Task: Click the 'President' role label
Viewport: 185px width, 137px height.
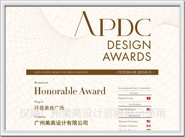Action: (134, 93)
